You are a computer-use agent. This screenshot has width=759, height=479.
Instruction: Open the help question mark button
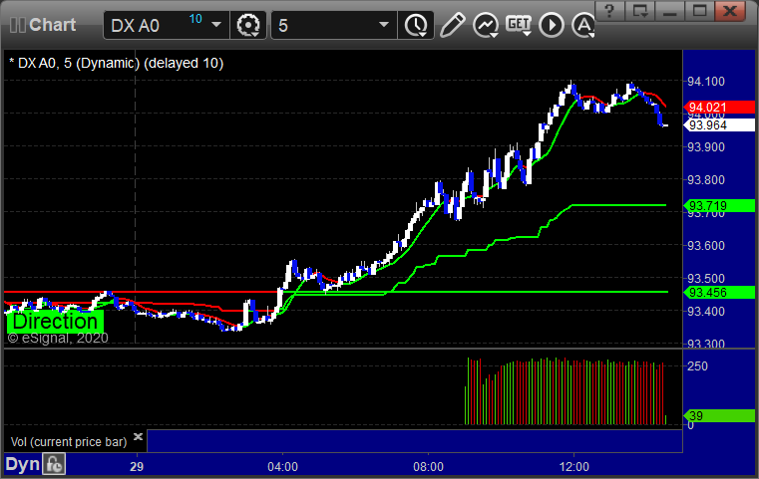click(x=610, y=11)
